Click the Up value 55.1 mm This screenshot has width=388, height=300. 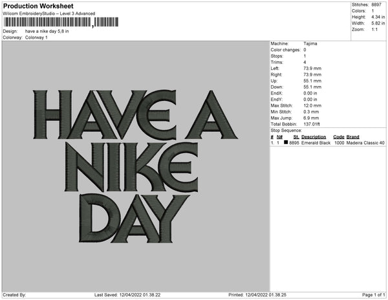(x=312, y=81)
